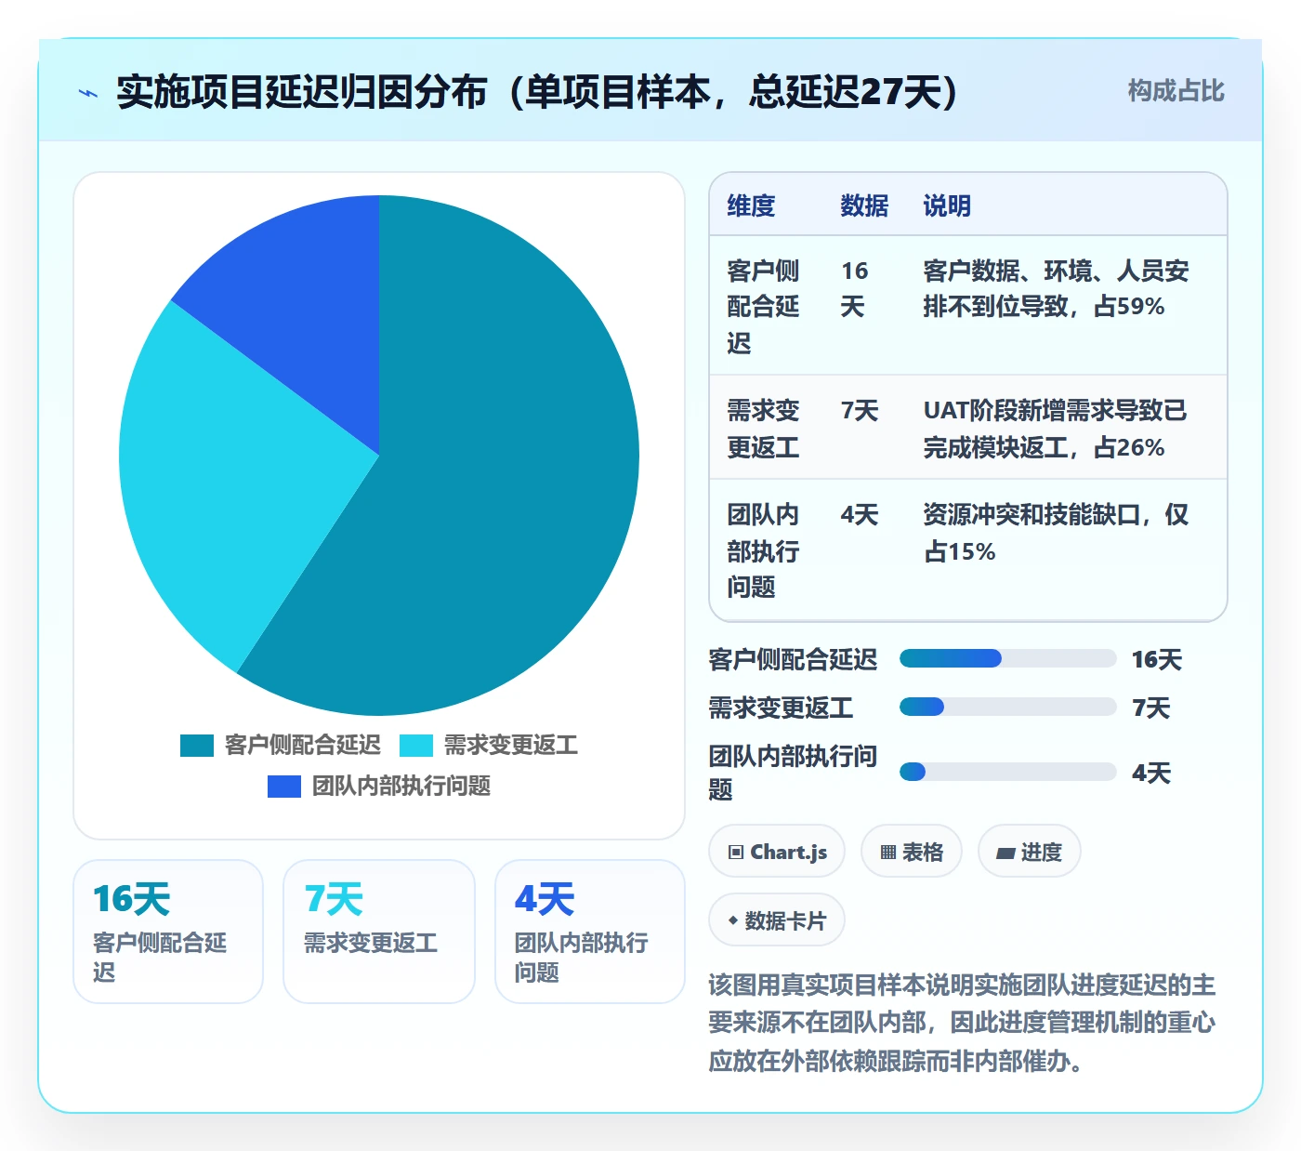The image size is (1301, 1151).
Task: Click the 团队内部执行问题 progress bar
Action: click(1008, 772)
